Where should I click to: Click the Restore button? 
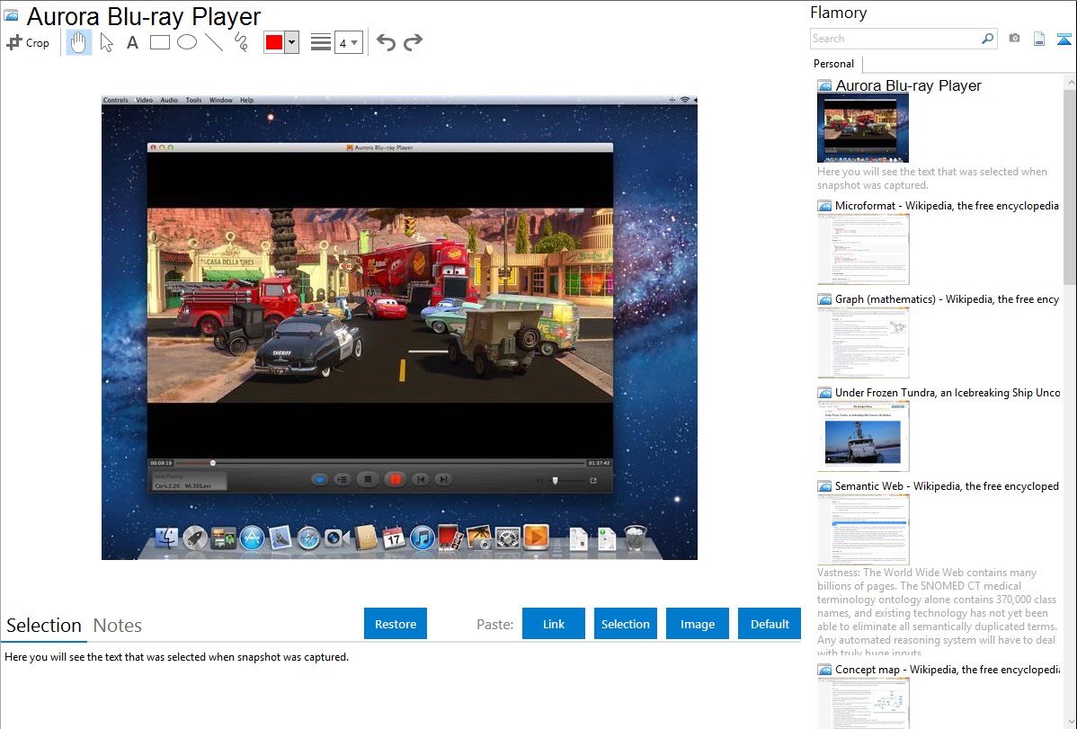coord(396,624)
